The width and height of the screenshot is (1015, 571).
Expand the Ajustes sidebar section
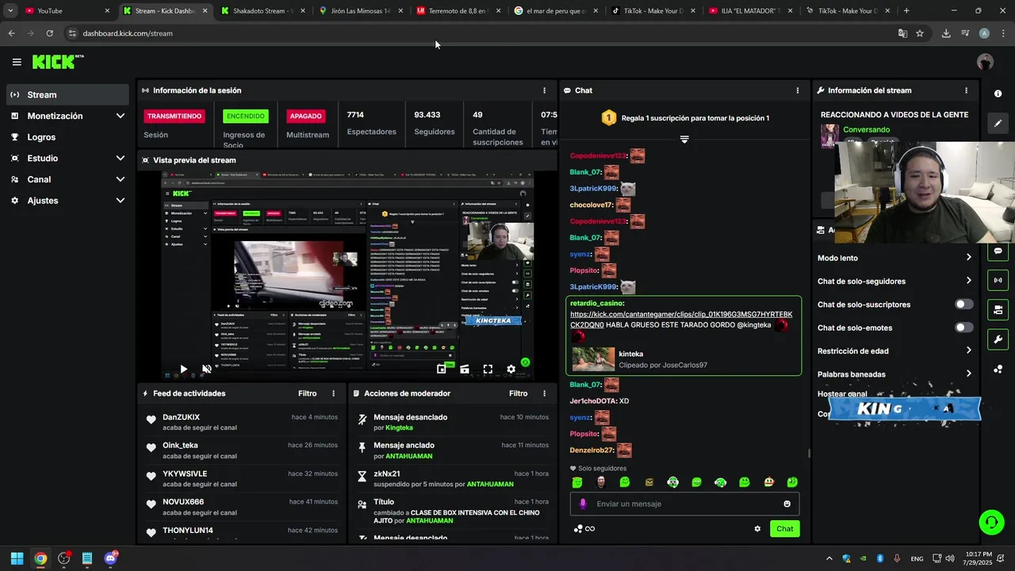pyautogui.click(x=67, y=201)
